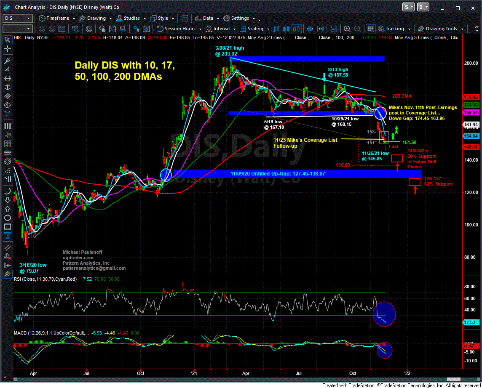Expand the Style dropdown arrow
Image resolution: width=482 pixels, height=388 pixels.
click(x=173, y=19)
